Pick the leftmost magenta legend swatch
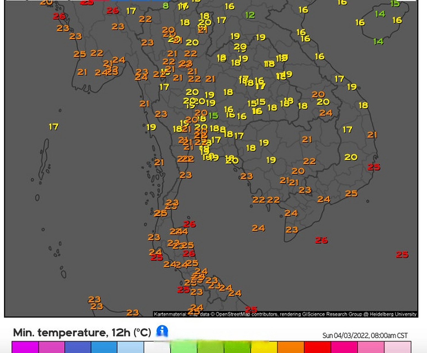427x353 pixels. coord(25,347)
